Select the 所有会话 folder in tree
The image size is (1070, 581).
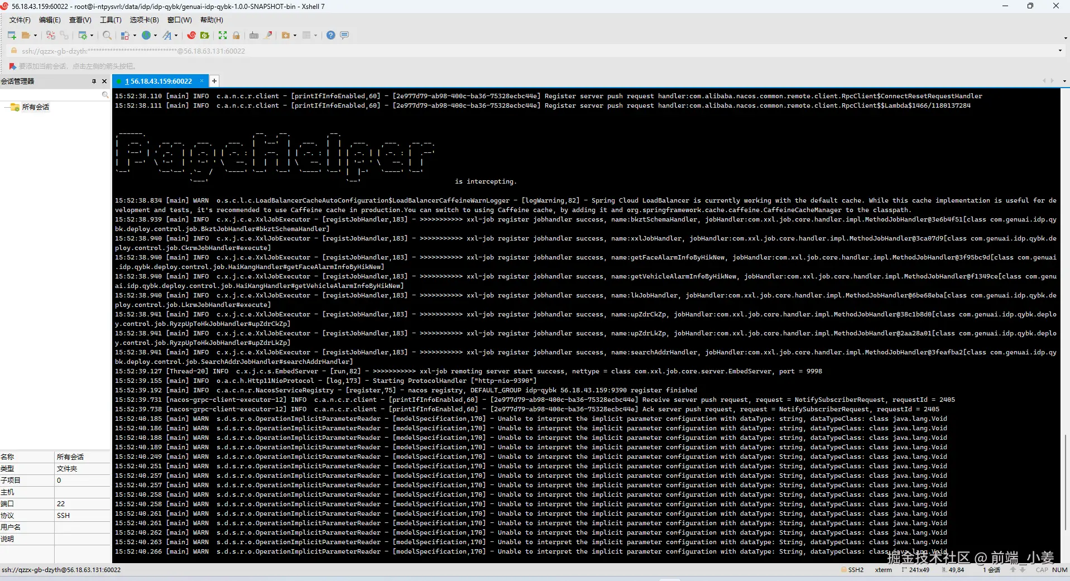[36, 107]
